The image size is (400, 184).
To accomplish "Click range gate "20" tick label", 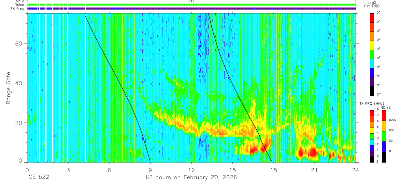I will [x=19, y=123].
